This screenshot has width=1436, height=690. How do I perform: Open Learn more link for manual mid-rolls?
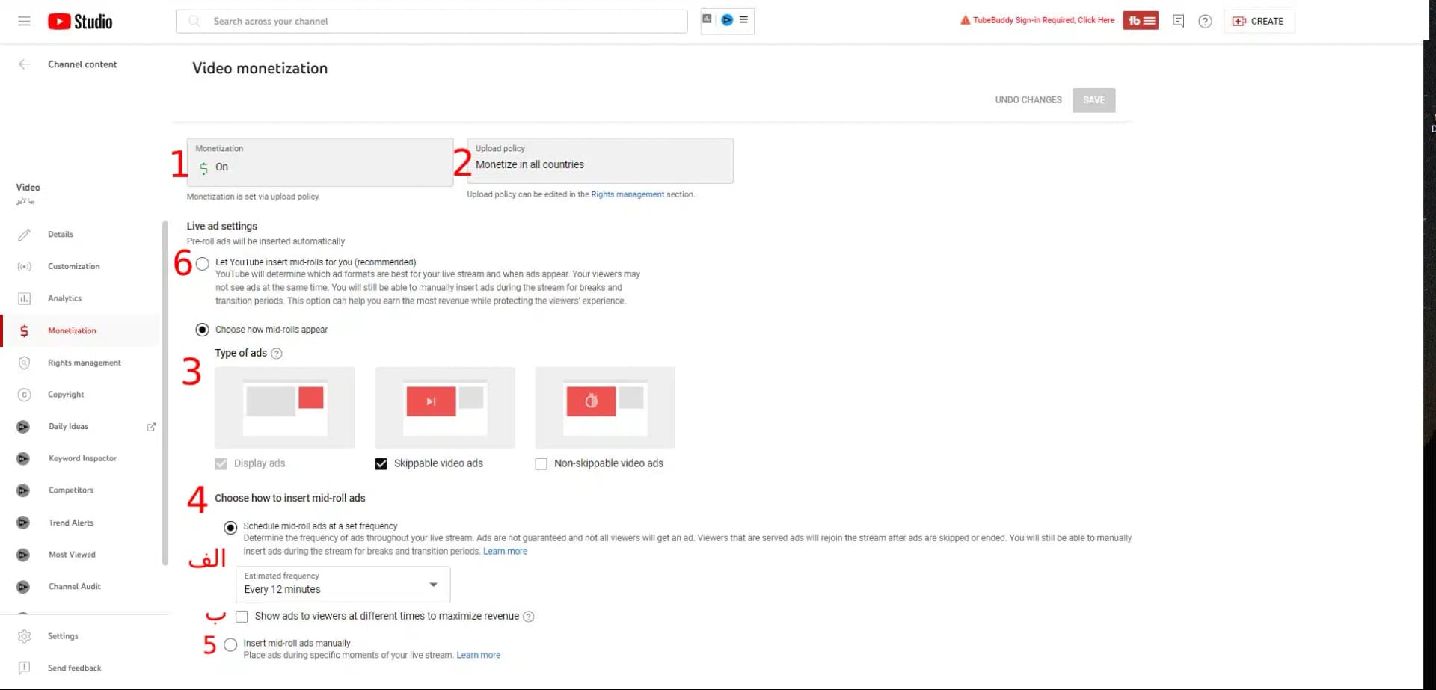click(479, 656)
